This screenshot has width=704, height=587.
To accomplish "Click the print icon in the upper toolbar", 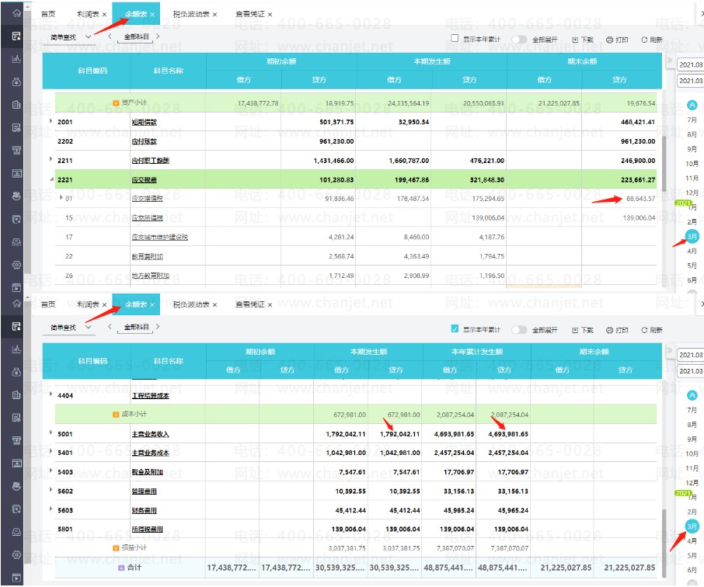I will click(609, 40).
